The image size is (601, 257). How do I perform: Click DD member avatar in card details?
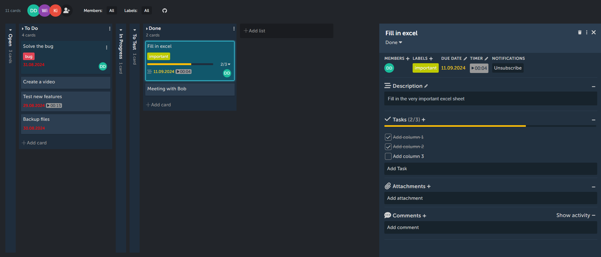coord(389,68)
